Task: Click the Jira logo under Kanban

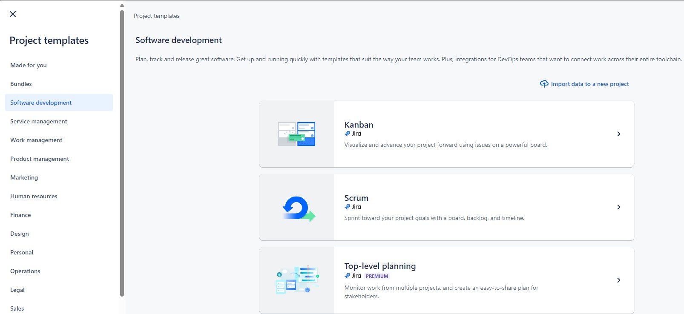Action: point(348,134)
